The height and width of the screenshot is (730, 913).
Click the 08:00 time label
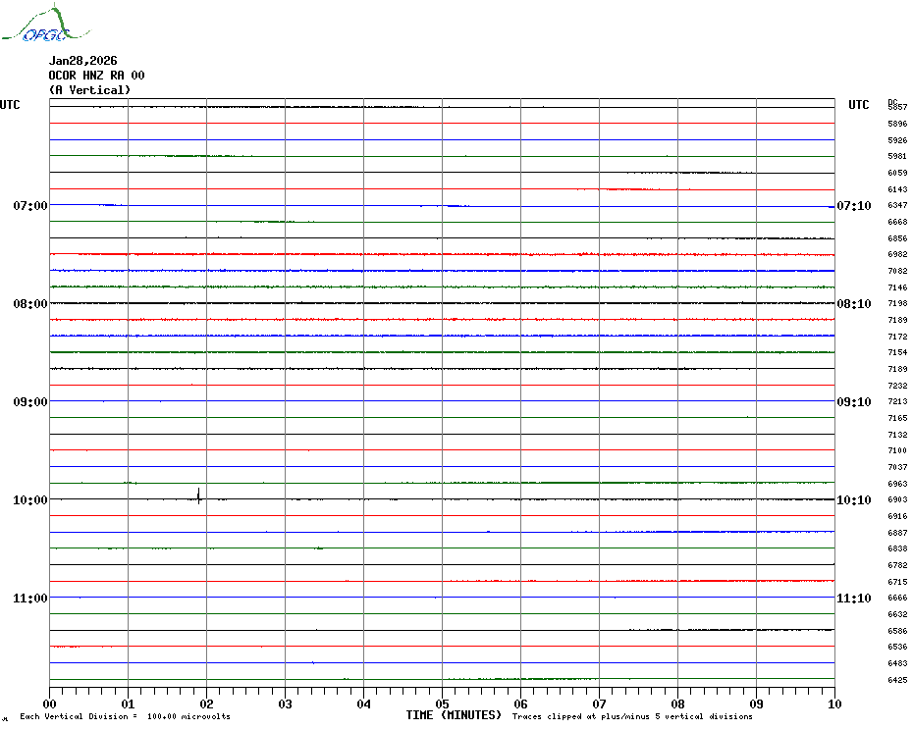point(30,304)
